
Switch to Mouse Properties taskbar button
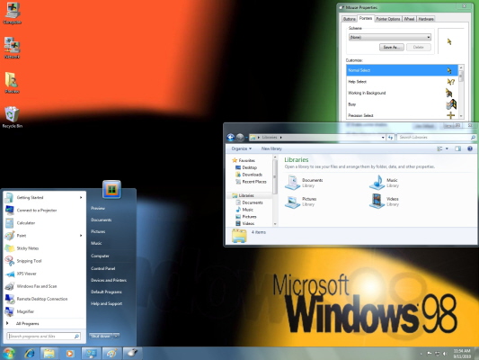coord(132,354)
